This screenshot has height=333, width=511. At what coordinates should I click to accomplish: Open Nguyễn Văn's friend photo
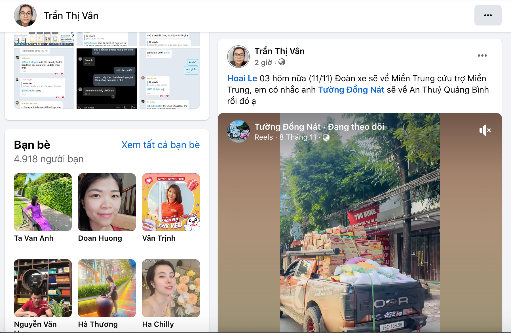pos(43,288)
